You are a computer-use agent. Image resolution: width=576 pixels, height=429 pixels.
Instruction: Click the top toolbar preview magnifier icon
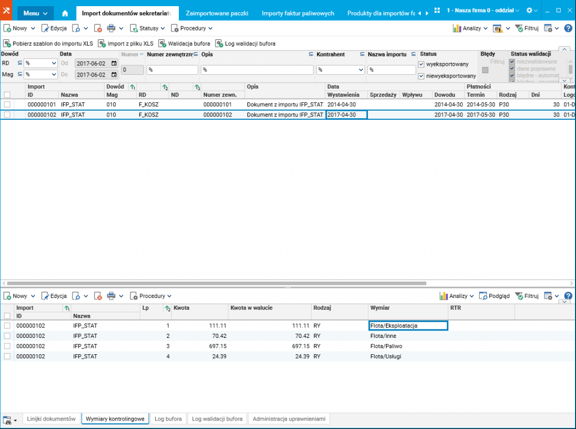click(76, 28)
